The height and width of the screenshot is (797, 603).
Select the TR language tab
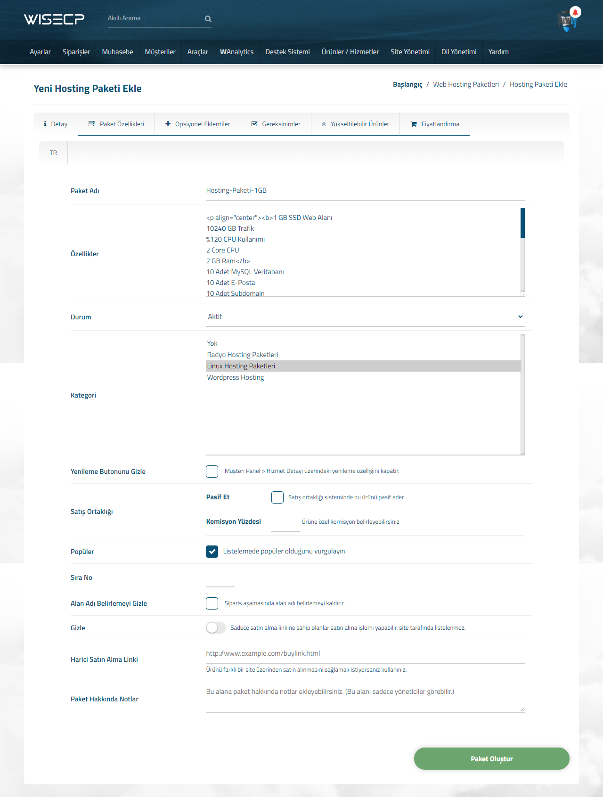point(53,153)
